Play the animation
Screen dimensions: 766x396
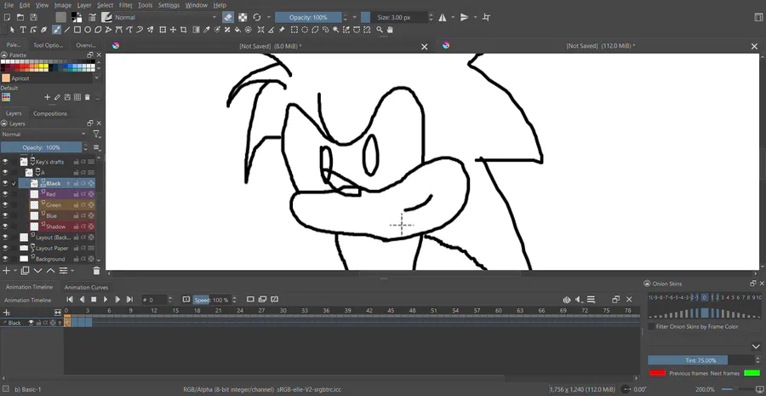[106, 299]
